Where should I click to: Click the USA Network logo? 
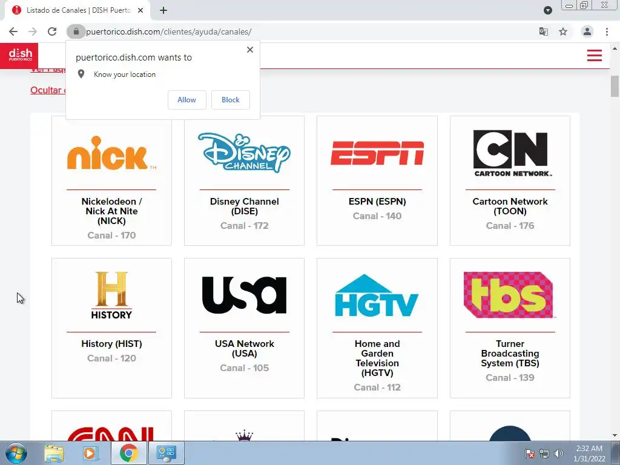[x=245, y=295]
